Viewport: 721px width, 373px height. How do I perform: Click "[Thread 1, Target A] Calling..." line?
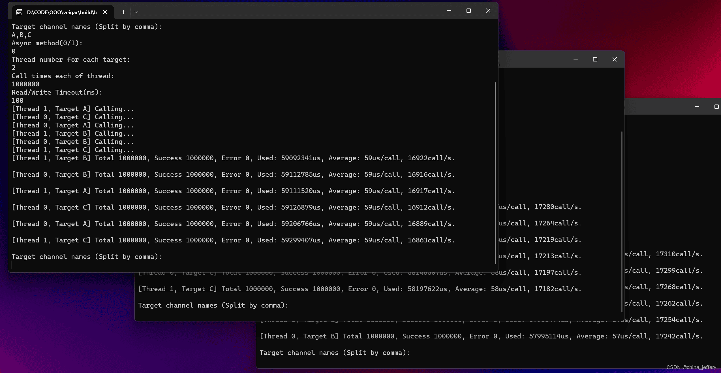point(73,109)
